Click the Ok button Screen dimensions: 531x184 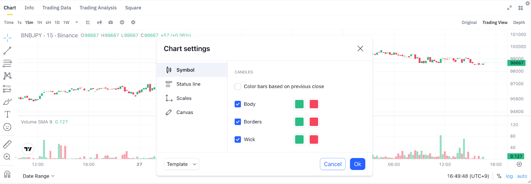357,164
